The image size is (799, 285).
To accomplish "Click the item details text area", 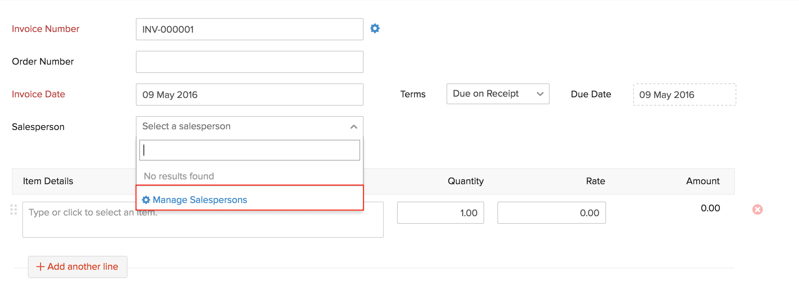I will 80,224.
